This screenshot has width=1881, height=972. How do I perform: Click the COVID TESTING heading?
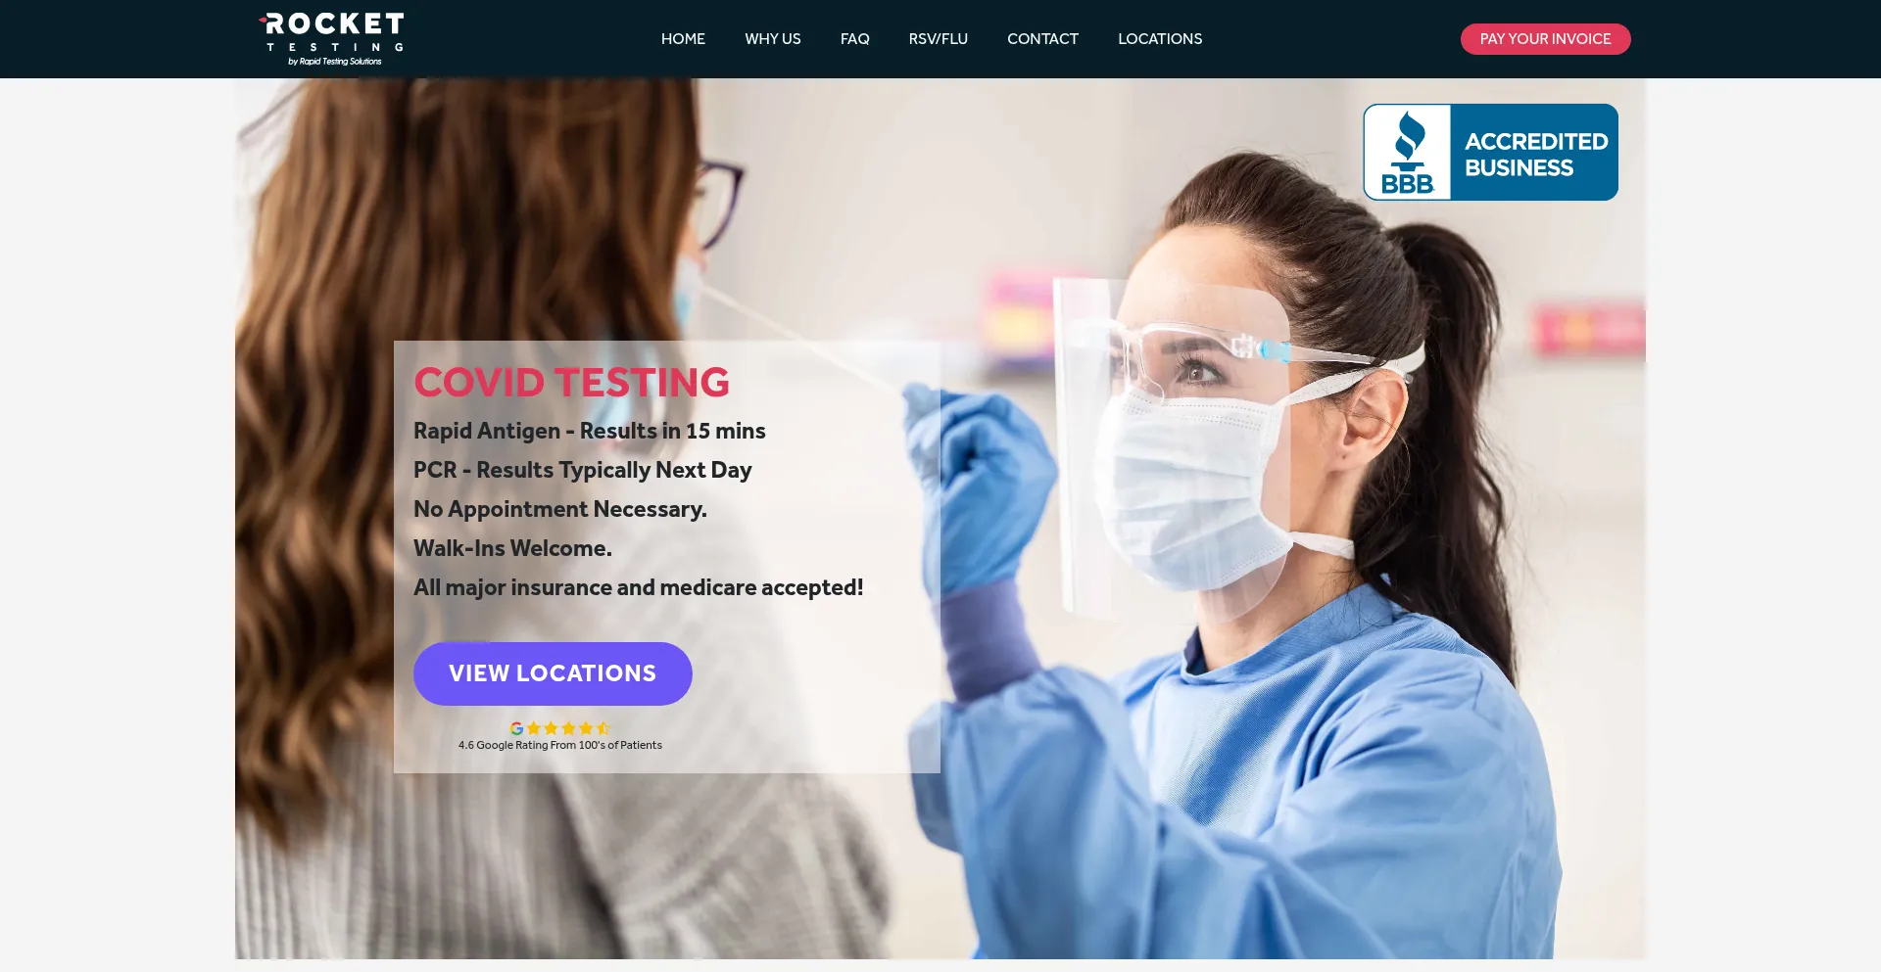point(571,382)
